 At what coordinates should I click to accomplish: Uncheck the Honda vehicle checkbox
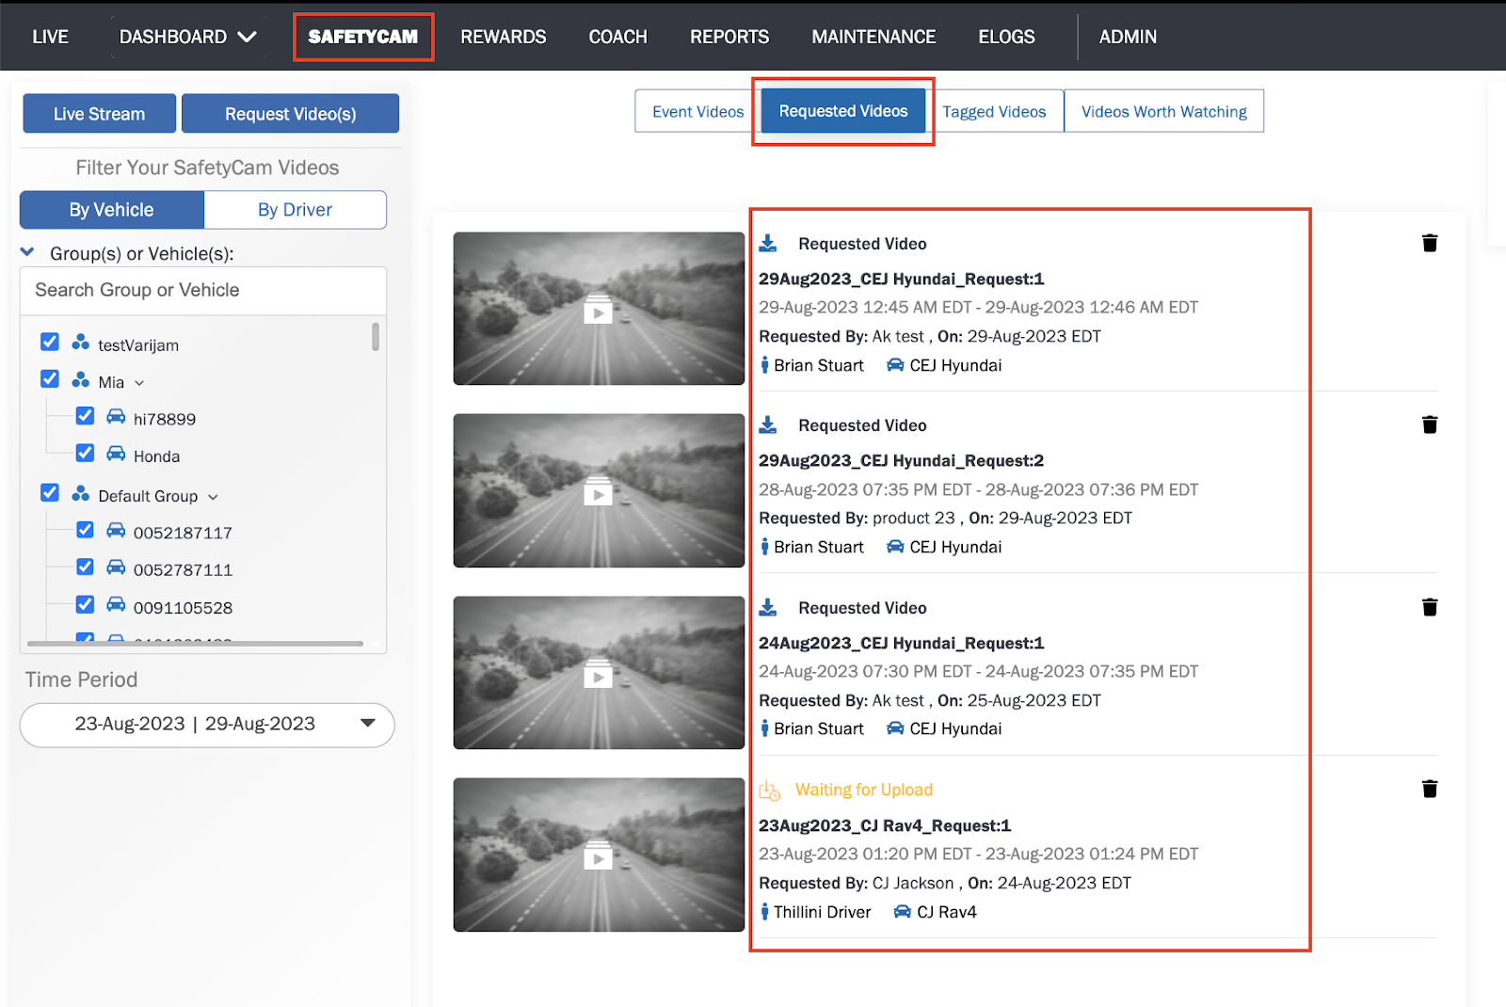85,454
